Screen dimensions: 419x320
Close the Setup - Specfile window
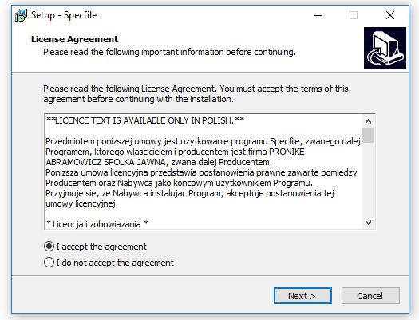click(390, 15)
